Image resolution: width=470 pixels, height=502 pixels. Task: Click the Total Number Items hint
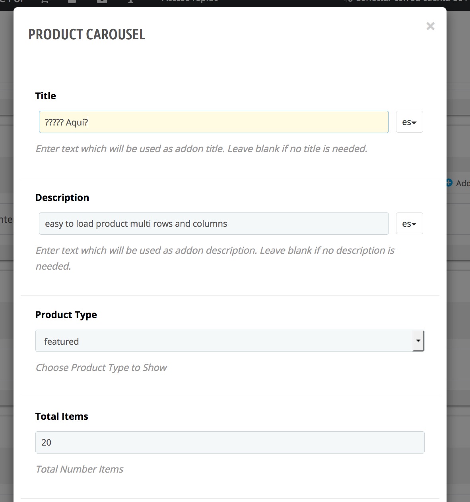click(80, 469)
